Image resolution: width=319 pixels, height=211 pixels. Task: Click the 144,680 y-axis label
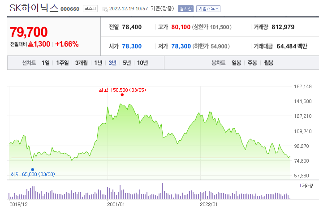tap(303, 101)
